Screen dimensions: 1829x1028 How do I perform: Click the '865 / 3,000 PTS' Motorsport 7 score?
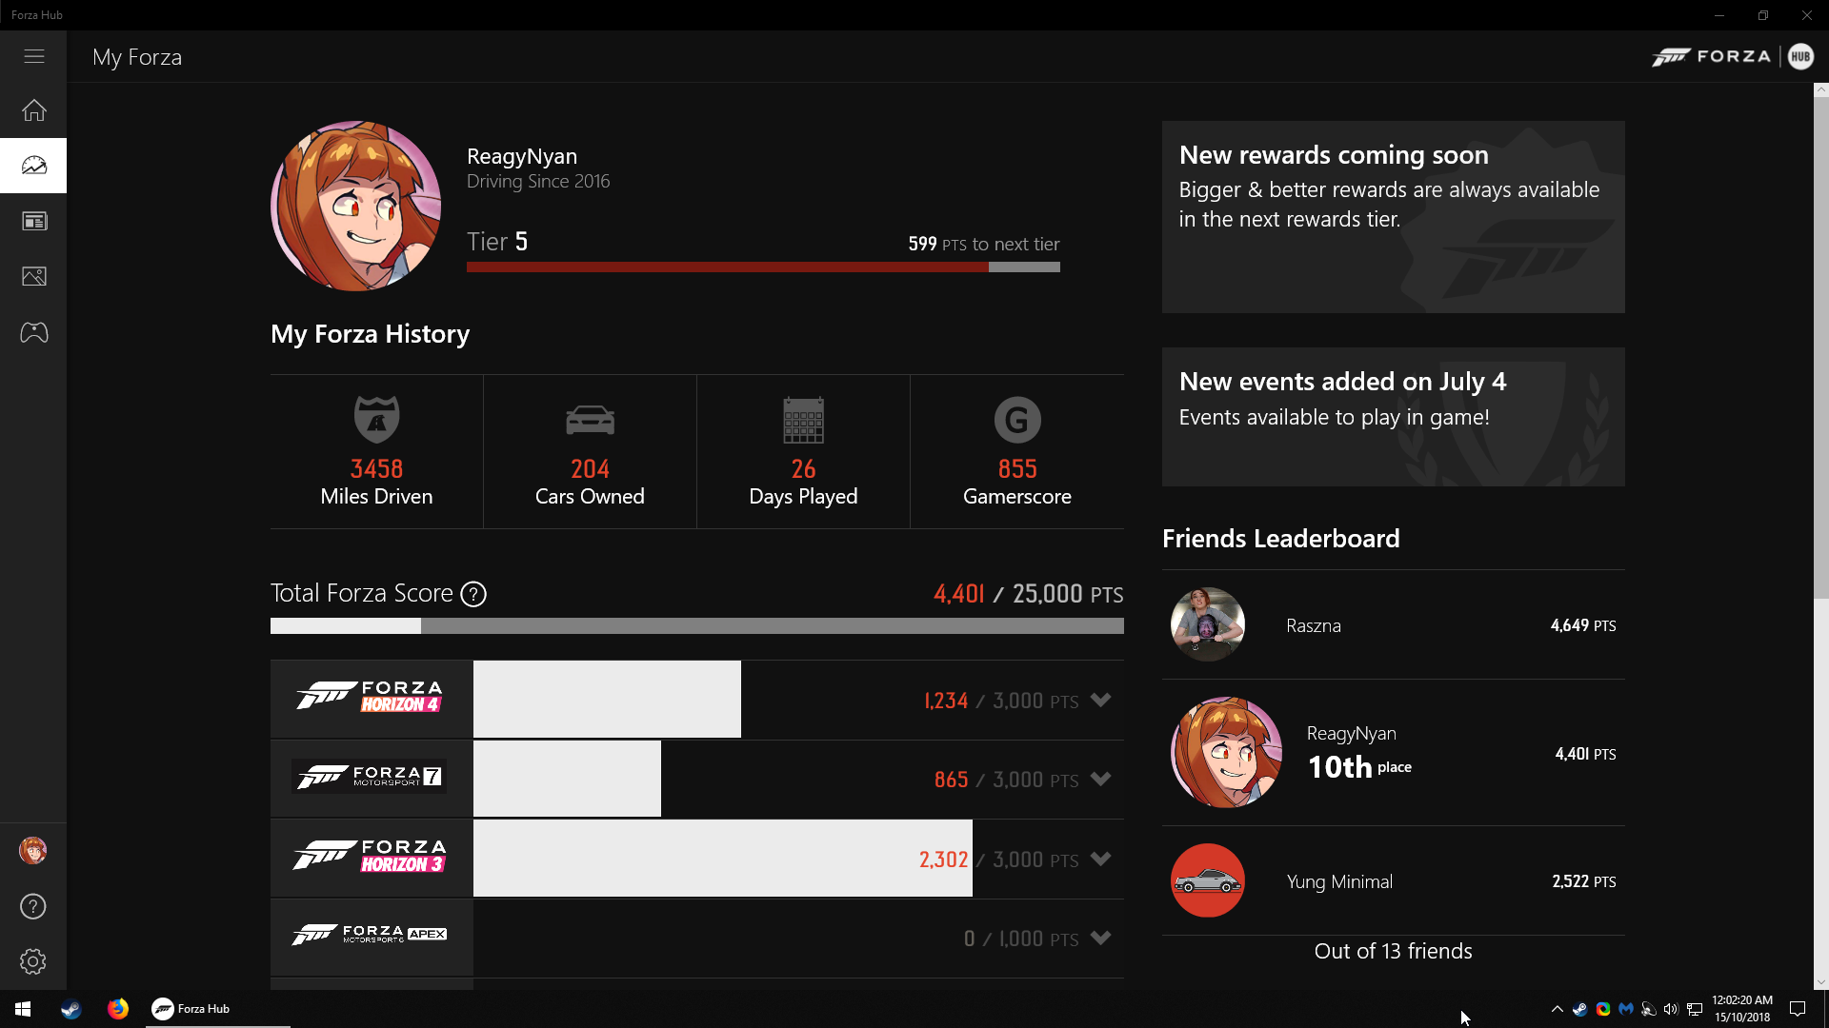click(x=1006, y=780)
